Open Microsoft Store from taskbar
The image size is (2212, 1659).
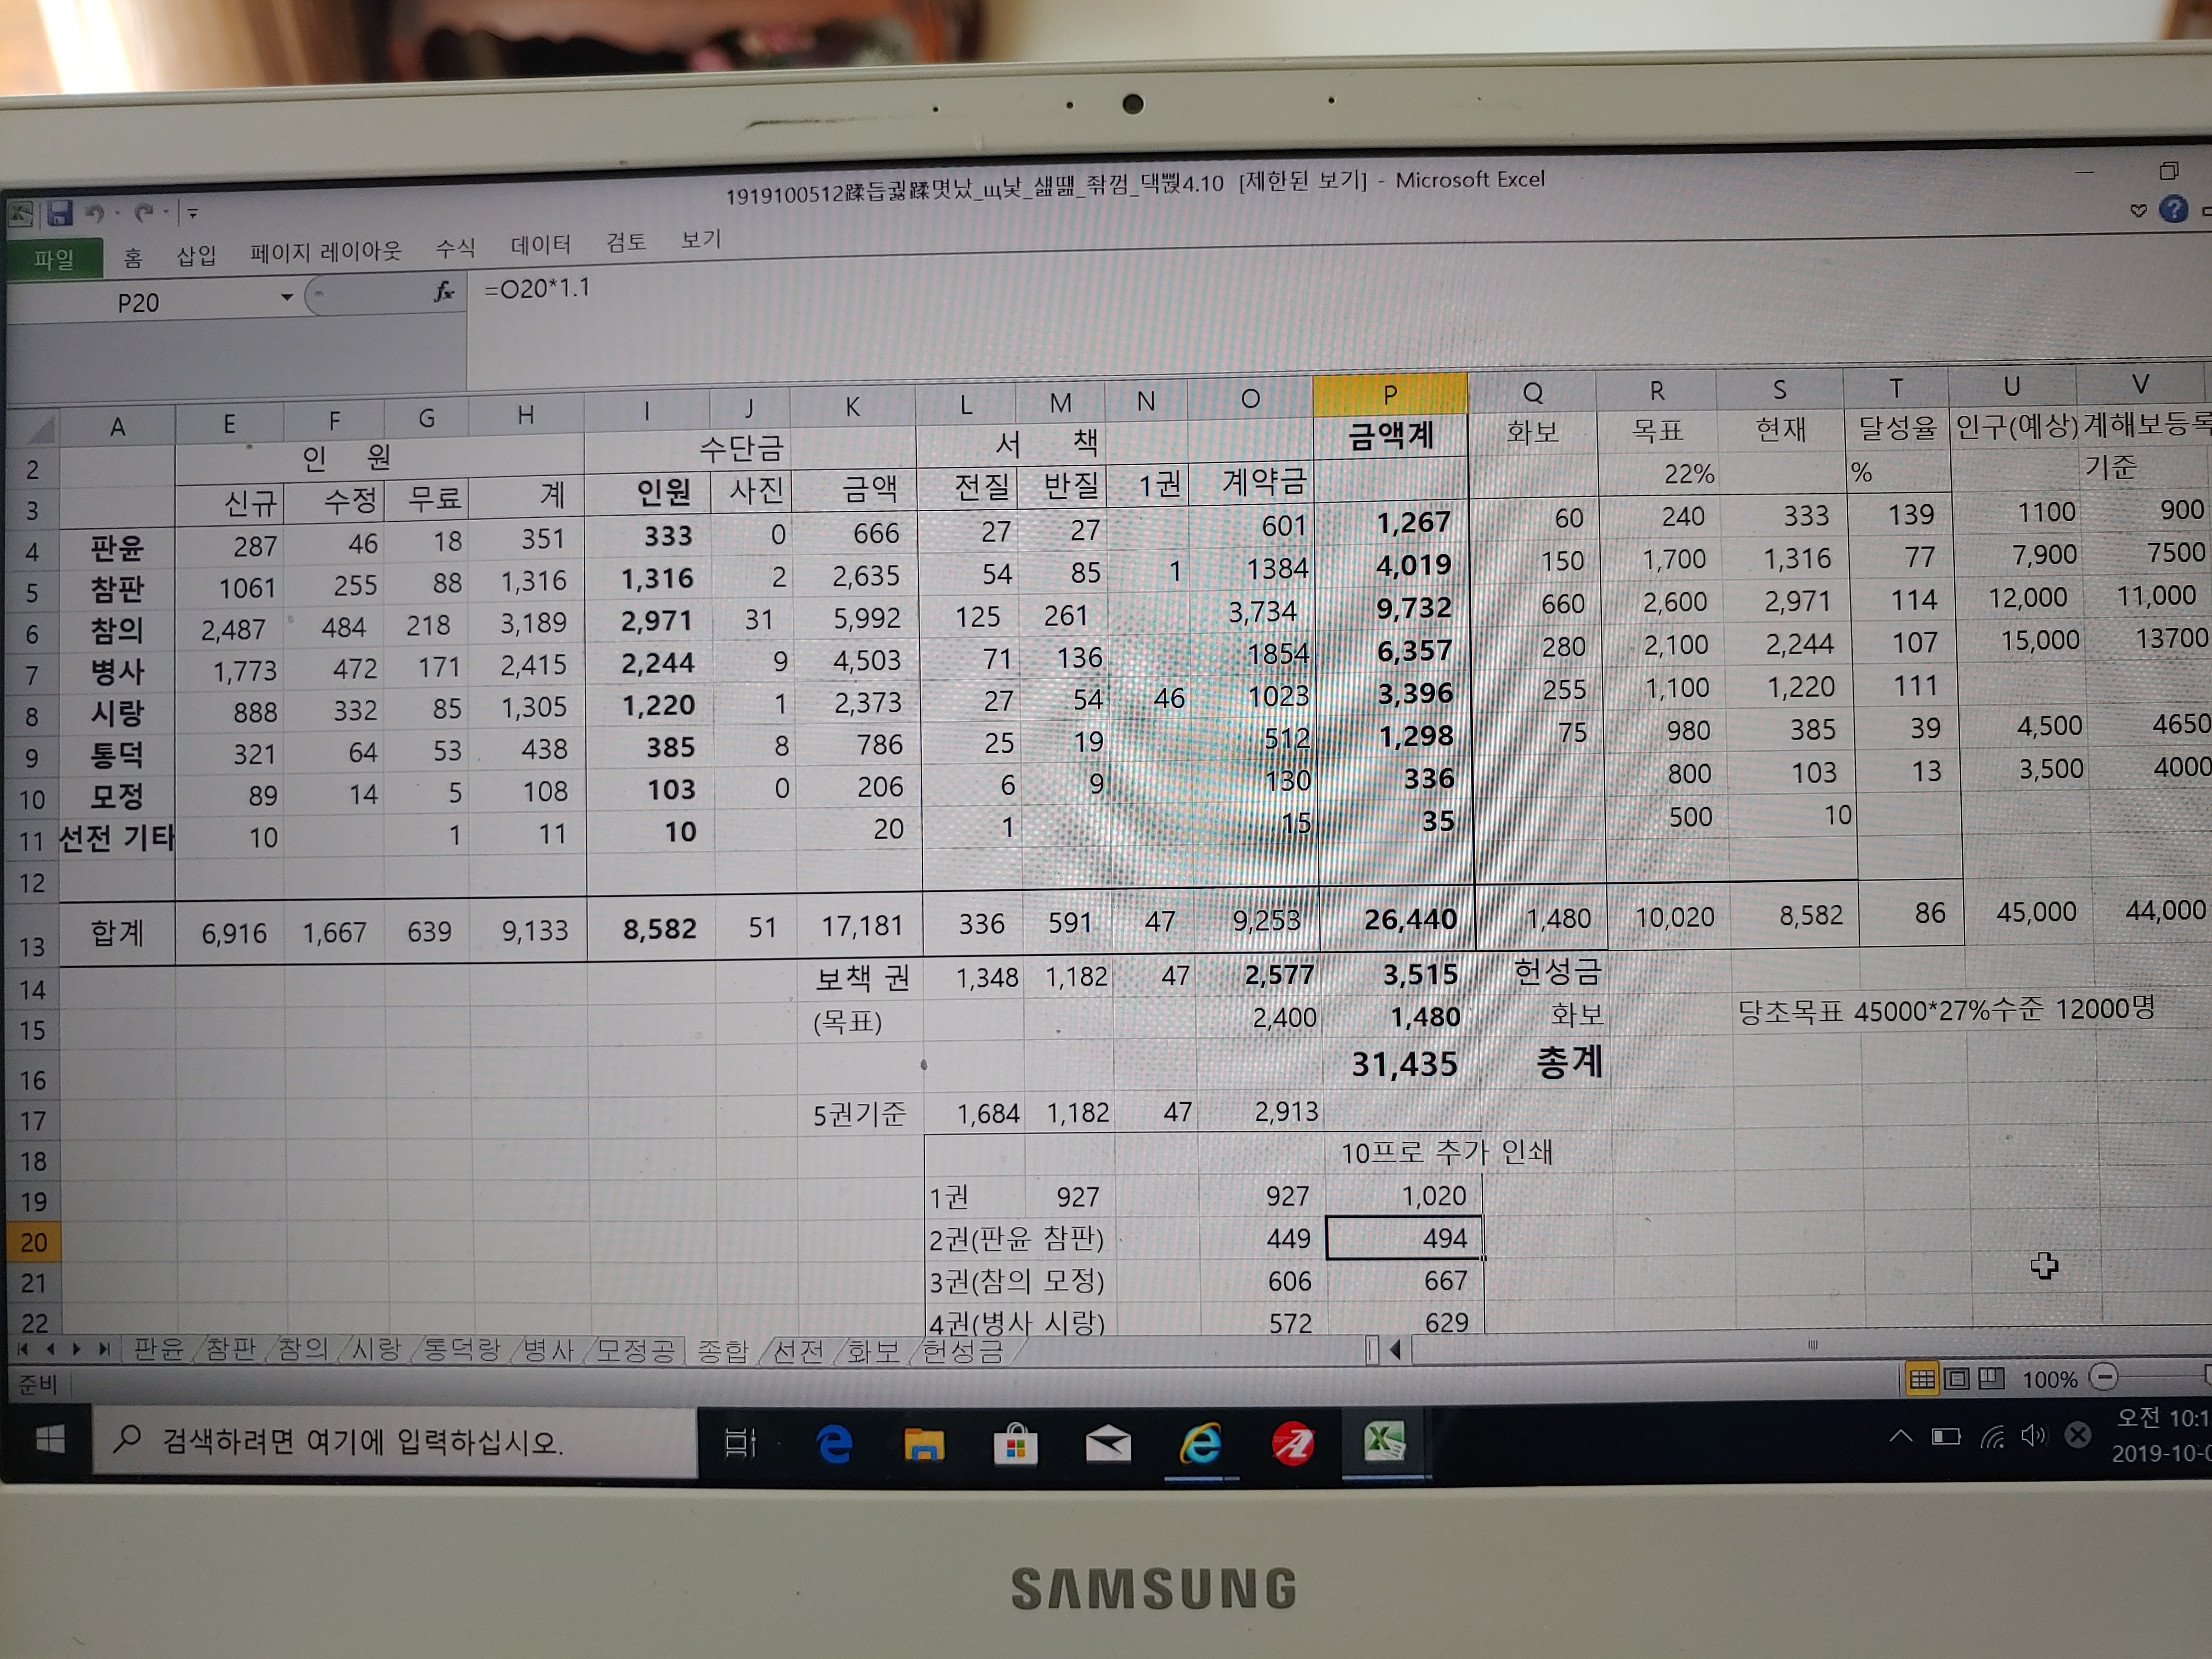(1015, 1445)
